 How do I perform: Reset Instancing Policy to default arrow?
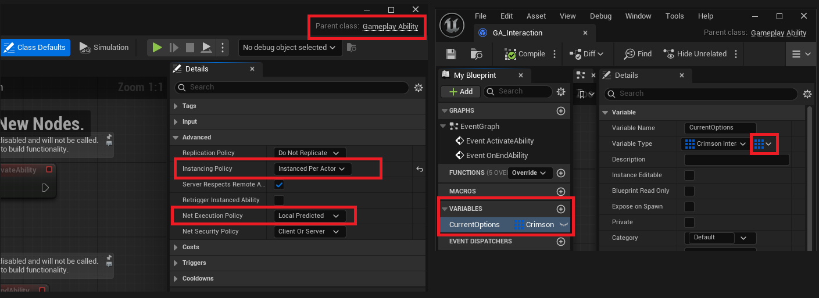click(x=419, y=169)
